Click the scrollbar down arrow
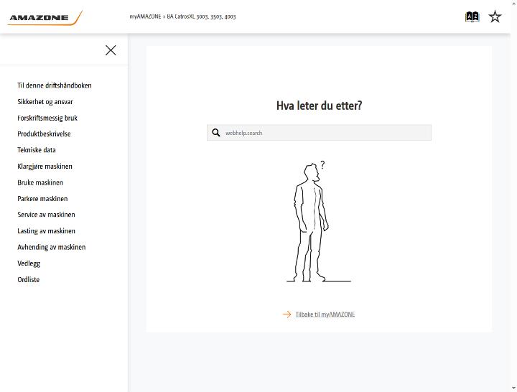Screen dimensions: 517x392 513,388
